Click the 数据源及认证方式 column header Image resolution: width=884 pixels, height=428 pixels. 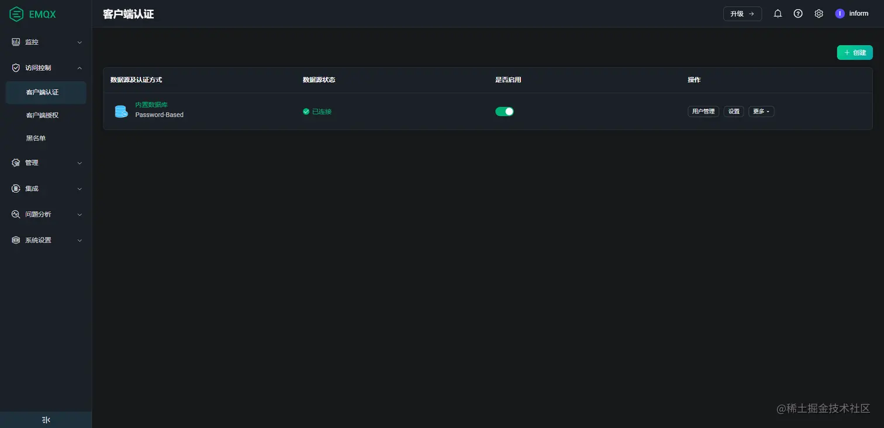click(136, 80)
